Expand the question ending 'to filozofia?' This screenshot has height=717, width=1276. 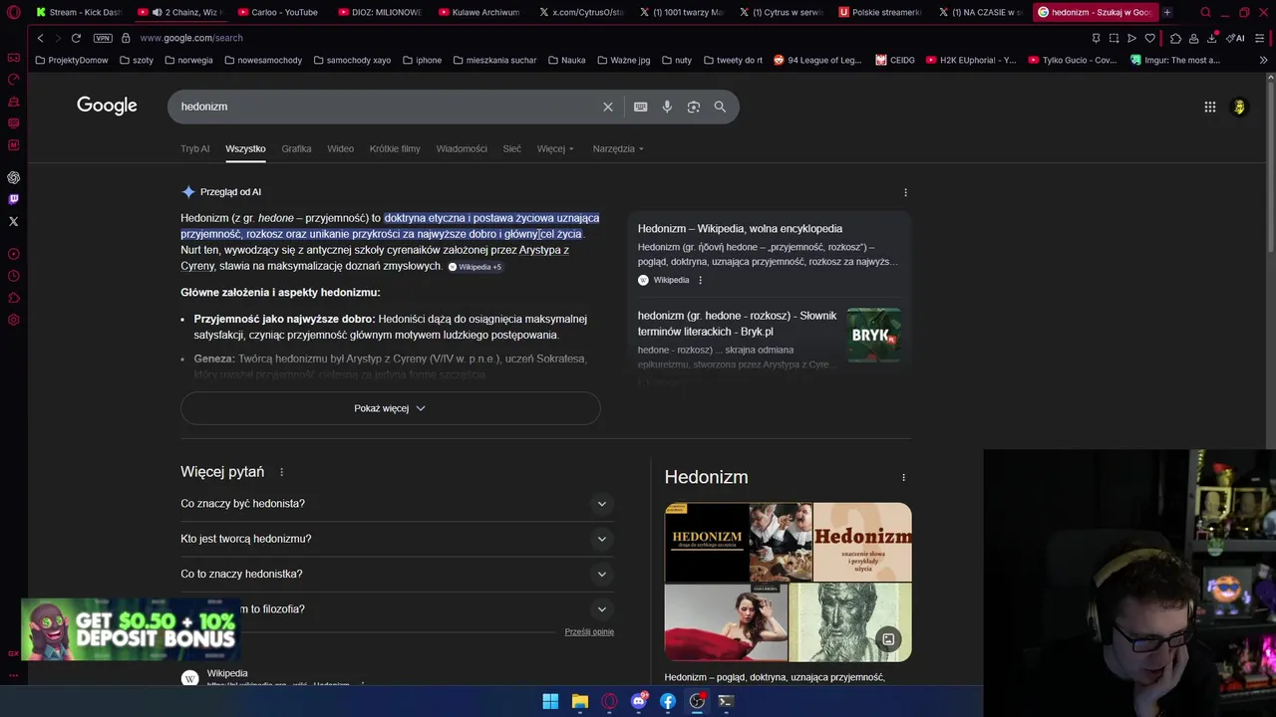(x=397, y=608)
